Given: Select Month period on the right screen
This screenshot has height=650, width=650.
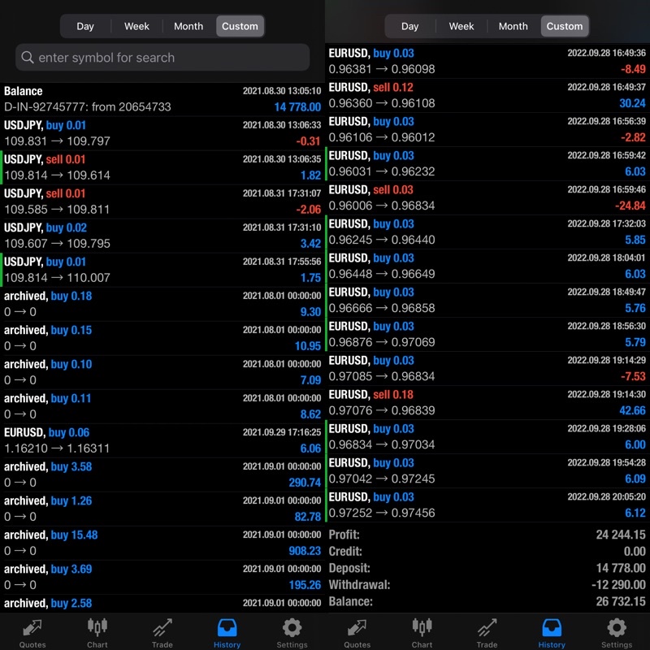Looking at the screenshot, I should (513, 26).
